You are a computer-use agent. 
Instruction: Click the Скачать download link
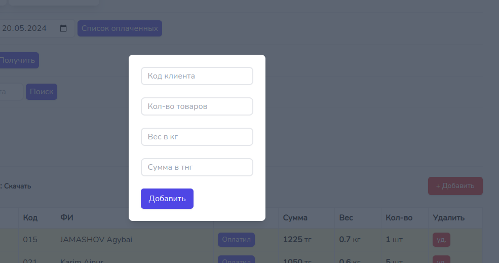(x=18, y=186)
